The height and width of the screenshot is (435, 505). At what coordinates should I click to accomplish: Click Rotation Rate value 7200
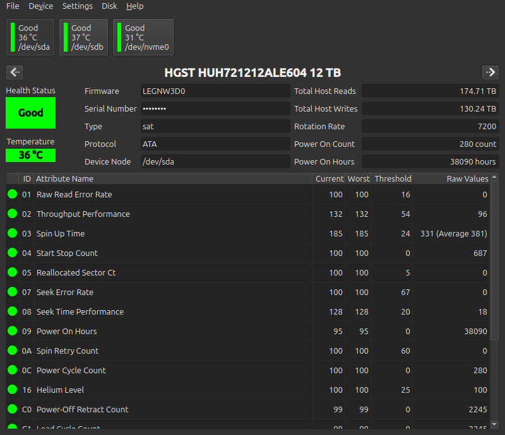pyautogui.click(x=431, y=127)
